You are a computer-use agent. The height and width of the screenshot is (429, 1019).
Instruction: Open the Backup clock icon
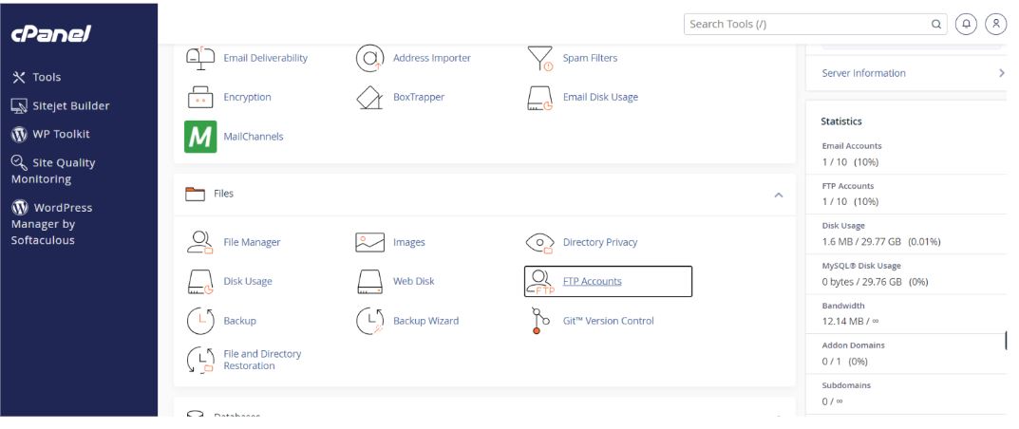200,321
